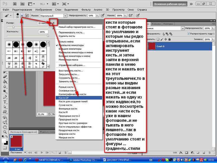Switch to the Контуры tab
This screenshot has width=217, height=163.
[168, 24]
